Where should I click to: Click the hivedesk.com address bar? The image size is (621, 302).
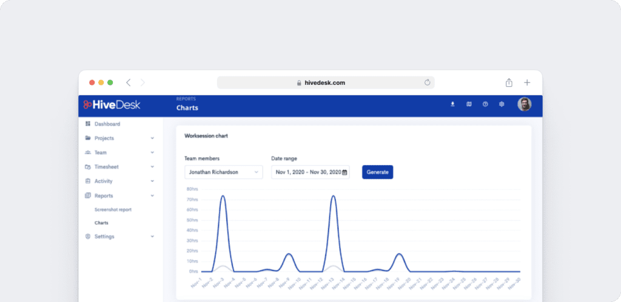tap(321, 82)
